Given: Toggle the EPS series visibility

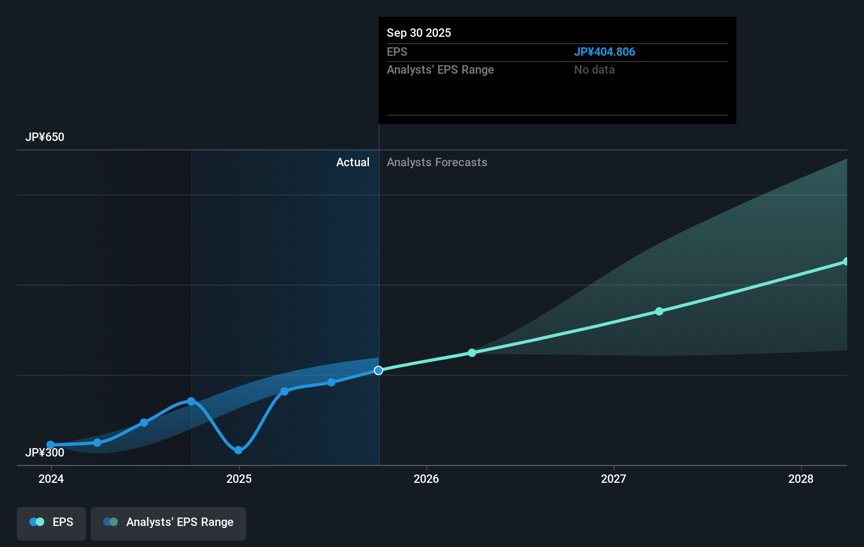Looking at the screenshot, I should pyautogui.click(x=51, y=524).
